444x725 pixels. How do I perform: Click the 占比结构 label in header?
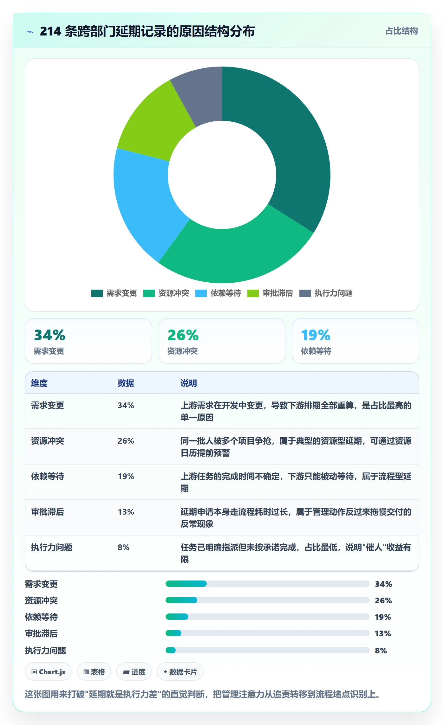[402, 31]
